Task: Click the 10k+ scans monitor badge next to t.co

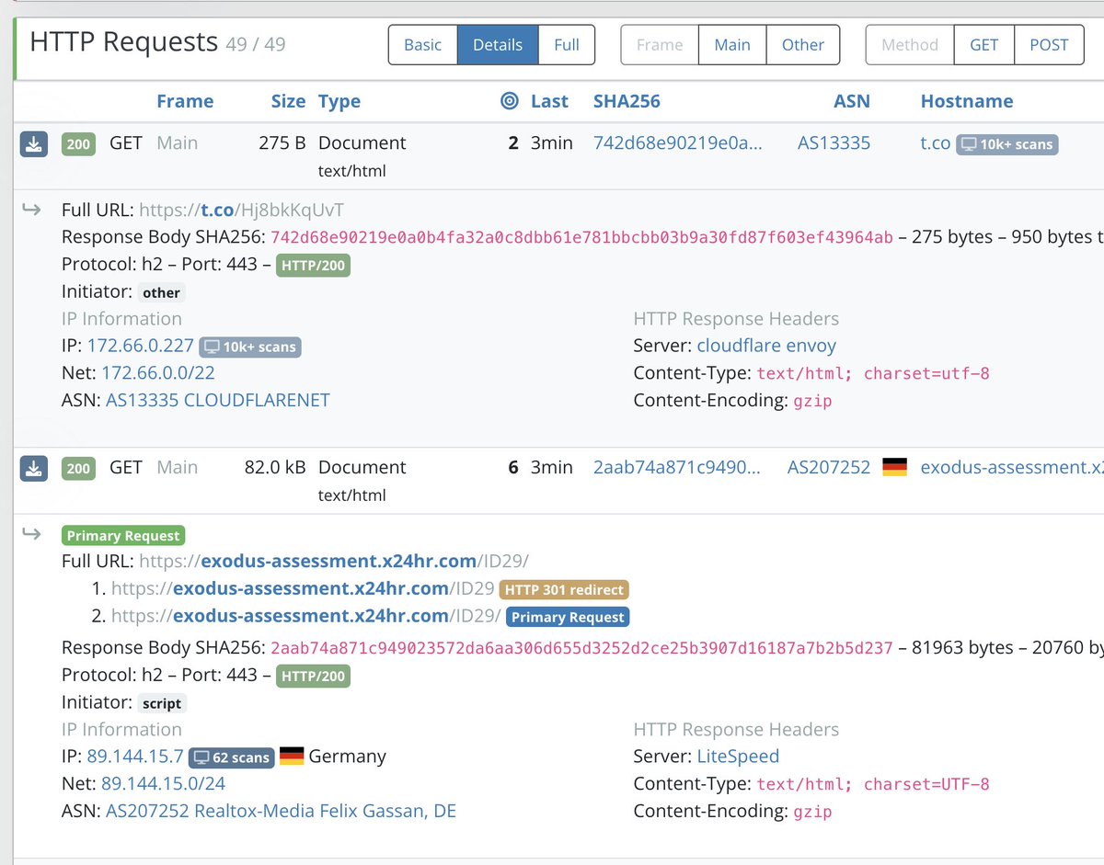Action: 1007,144
